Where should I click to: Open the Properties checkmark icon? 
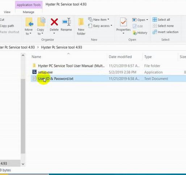123,22
